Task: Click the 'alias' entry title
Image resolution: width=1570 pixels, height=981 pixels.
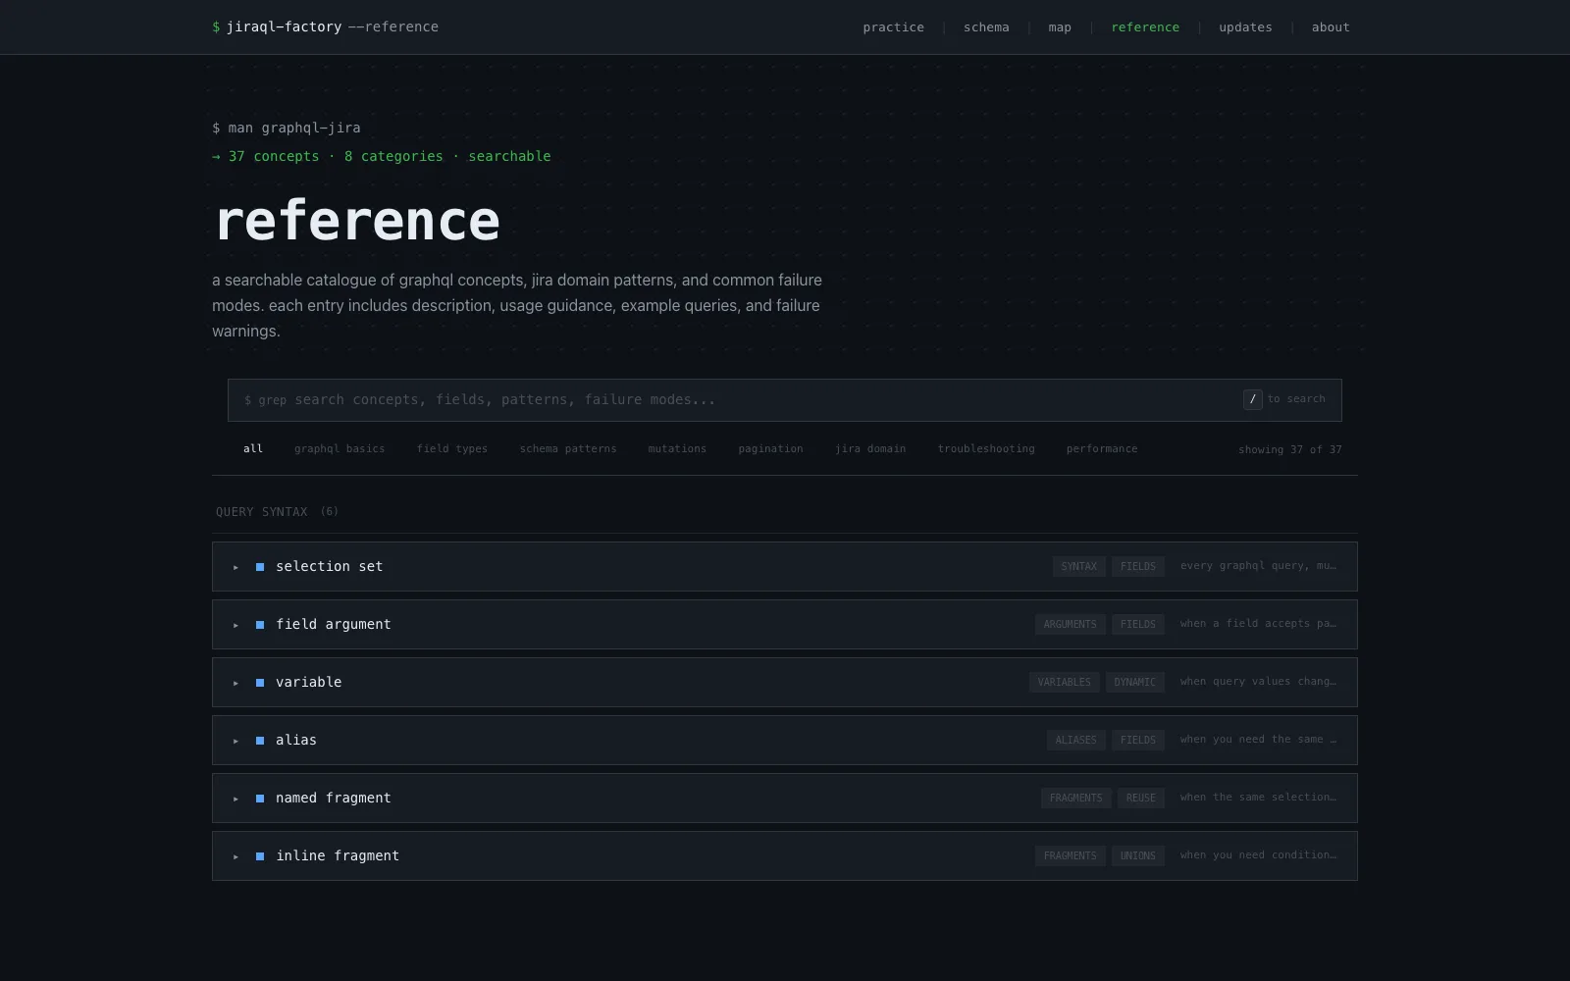Action: coord(296,740)
